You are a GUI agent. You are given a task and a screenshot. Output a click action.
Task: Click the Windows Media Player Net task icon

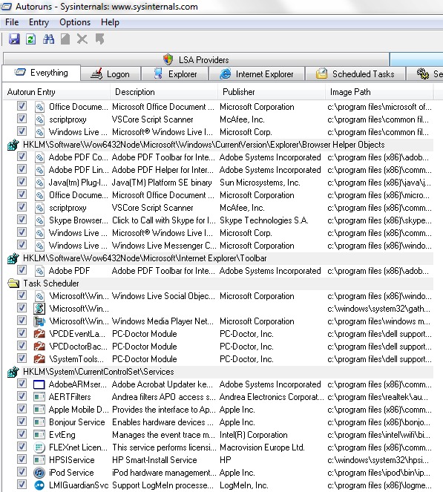39,321
